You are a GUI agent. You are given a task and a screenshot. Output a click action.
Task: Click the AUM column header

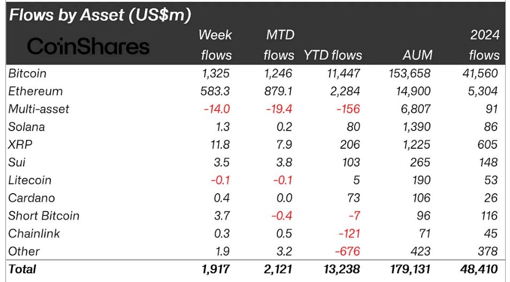[417, 55]
